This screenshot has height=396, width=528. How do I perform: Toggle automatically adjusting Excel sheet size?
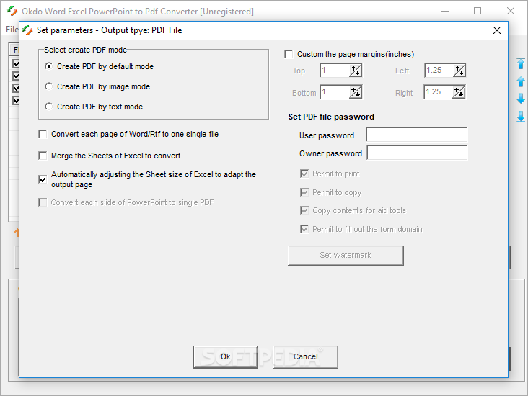(x=43, y=179)
